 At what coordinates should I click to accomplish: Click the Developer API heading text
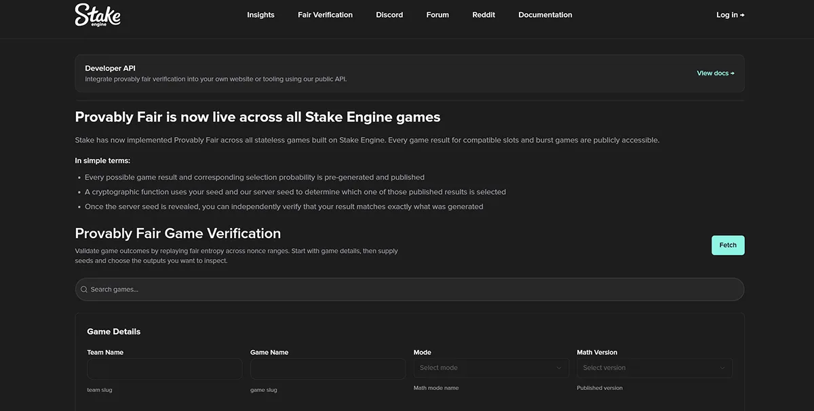pos(109,68)
